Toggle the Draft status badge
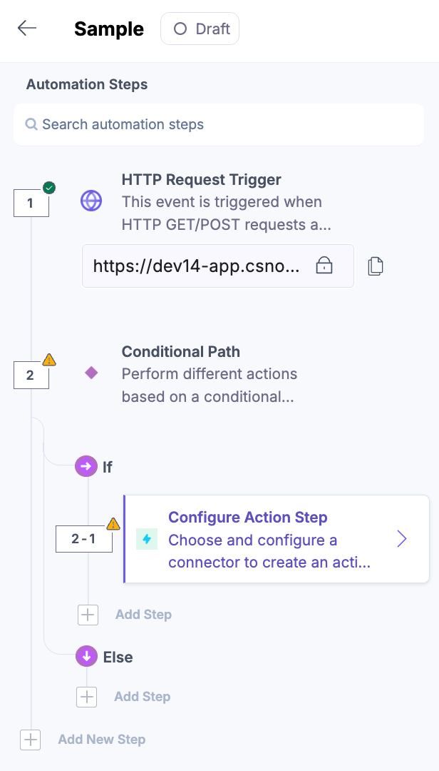 [x=200, y=29]
